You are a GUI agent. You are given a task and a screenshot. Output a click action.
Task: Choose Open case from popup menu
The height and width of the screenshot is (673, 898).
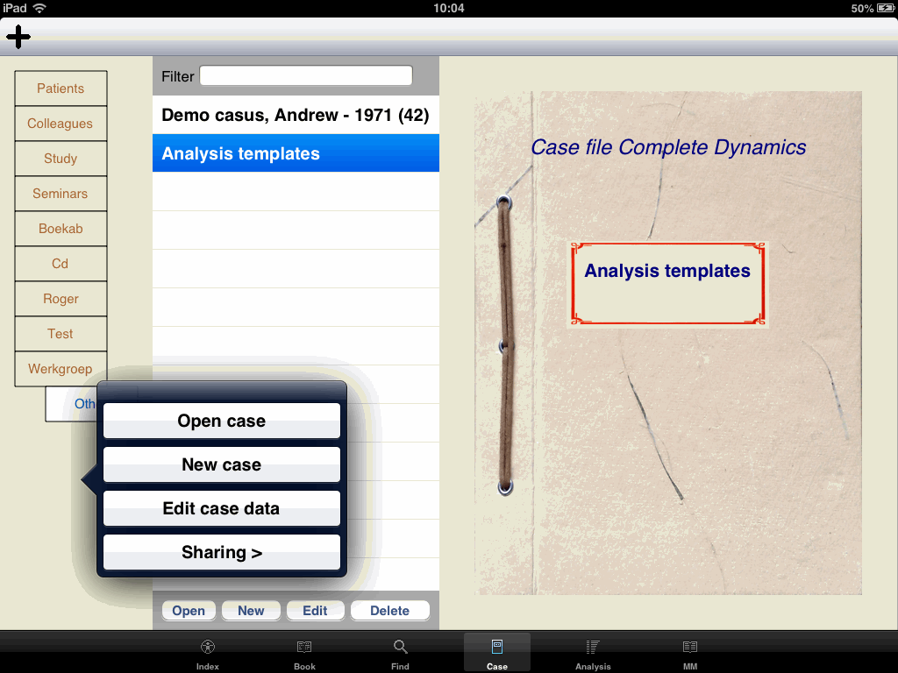coord(222,421)
